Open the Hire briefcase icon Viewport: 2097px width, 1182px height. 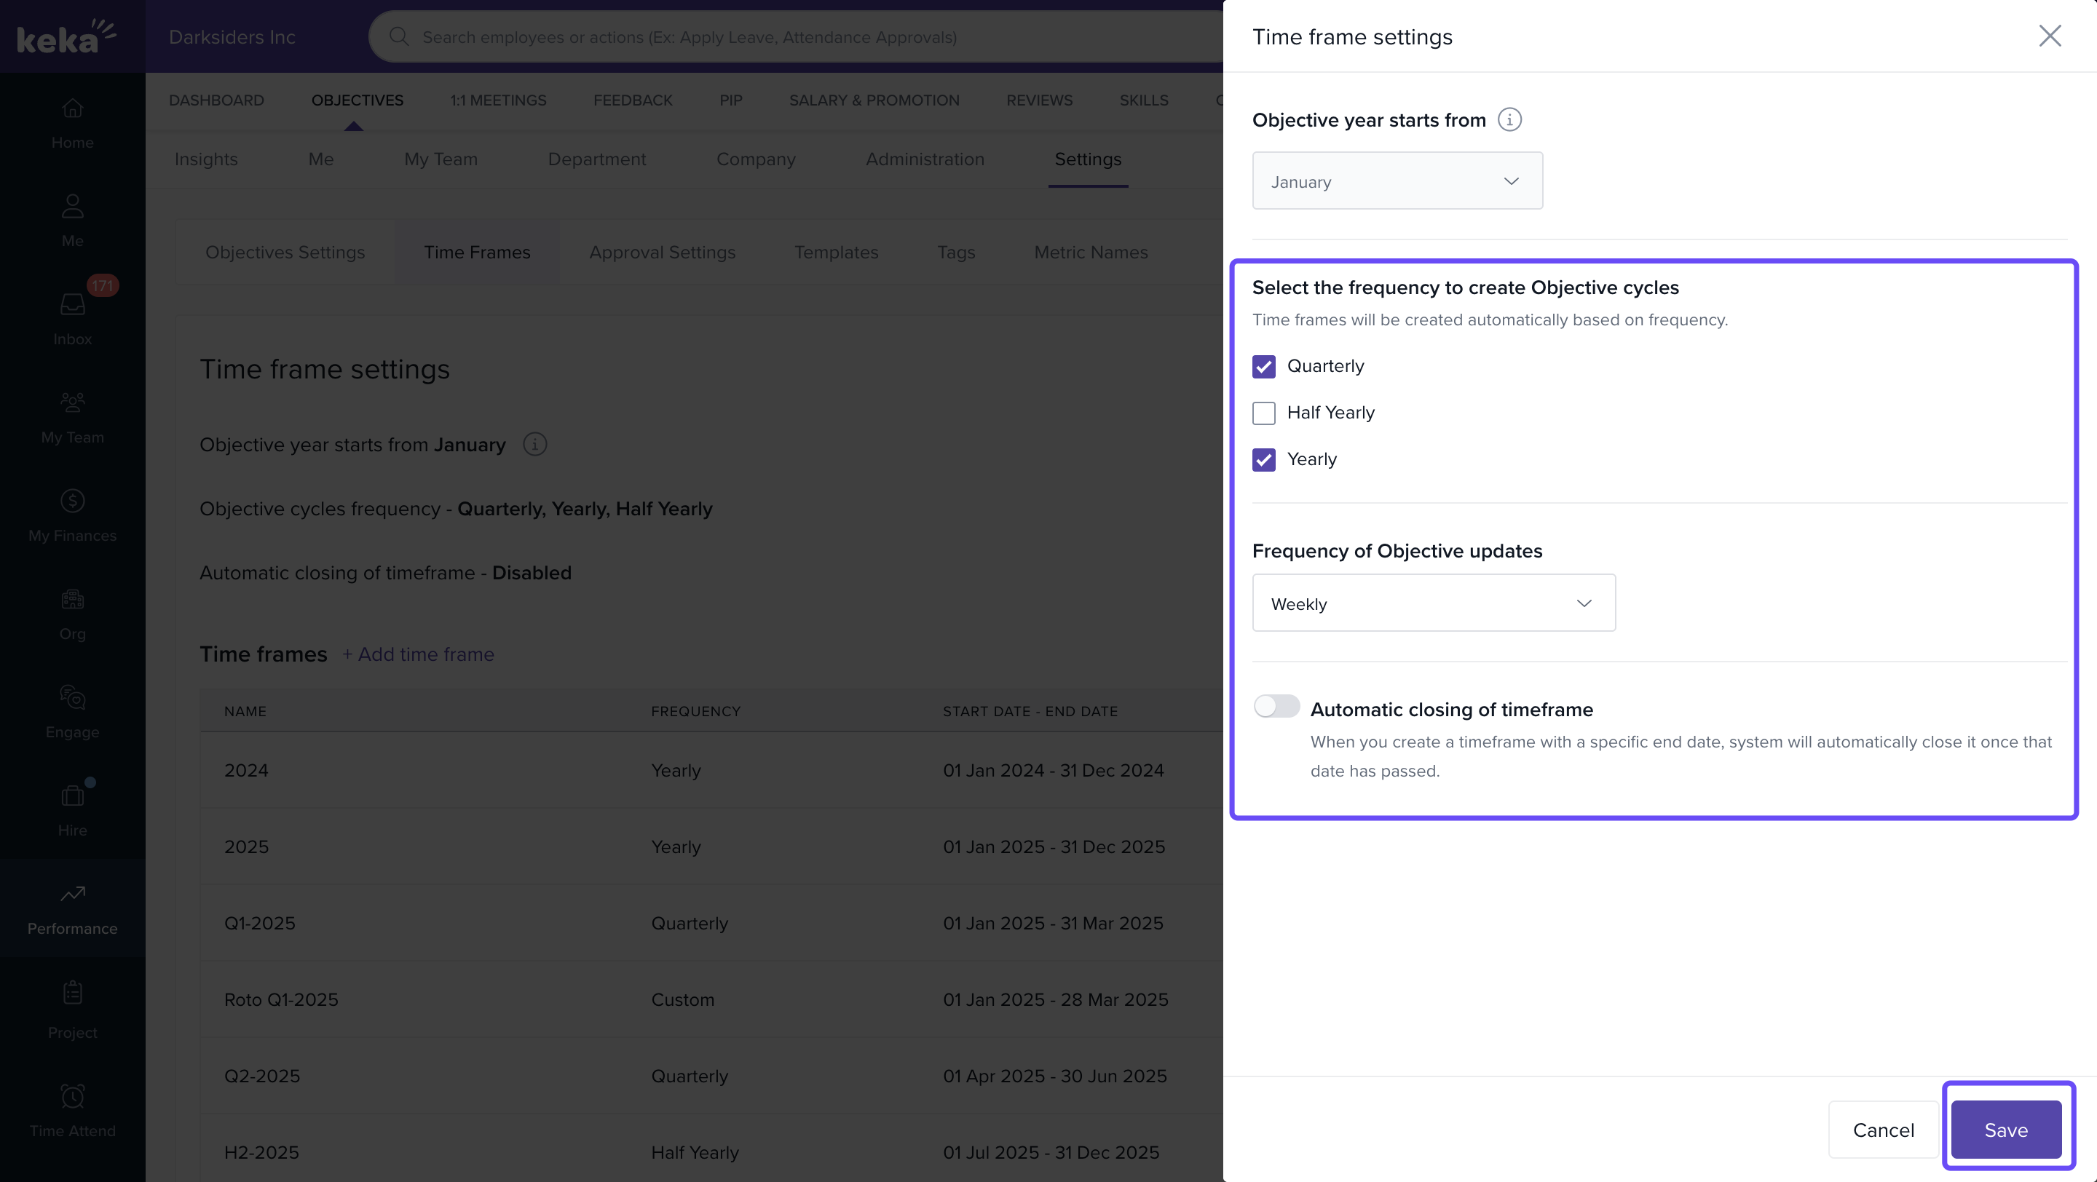[73, 796]
